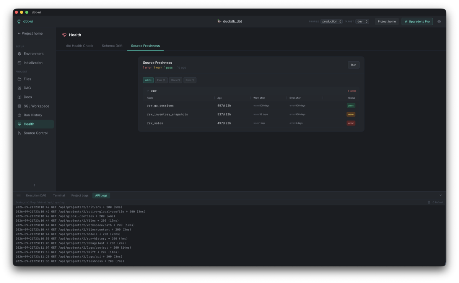
Task: Click the Run History clock icon
Action: [x=20, y=115]
